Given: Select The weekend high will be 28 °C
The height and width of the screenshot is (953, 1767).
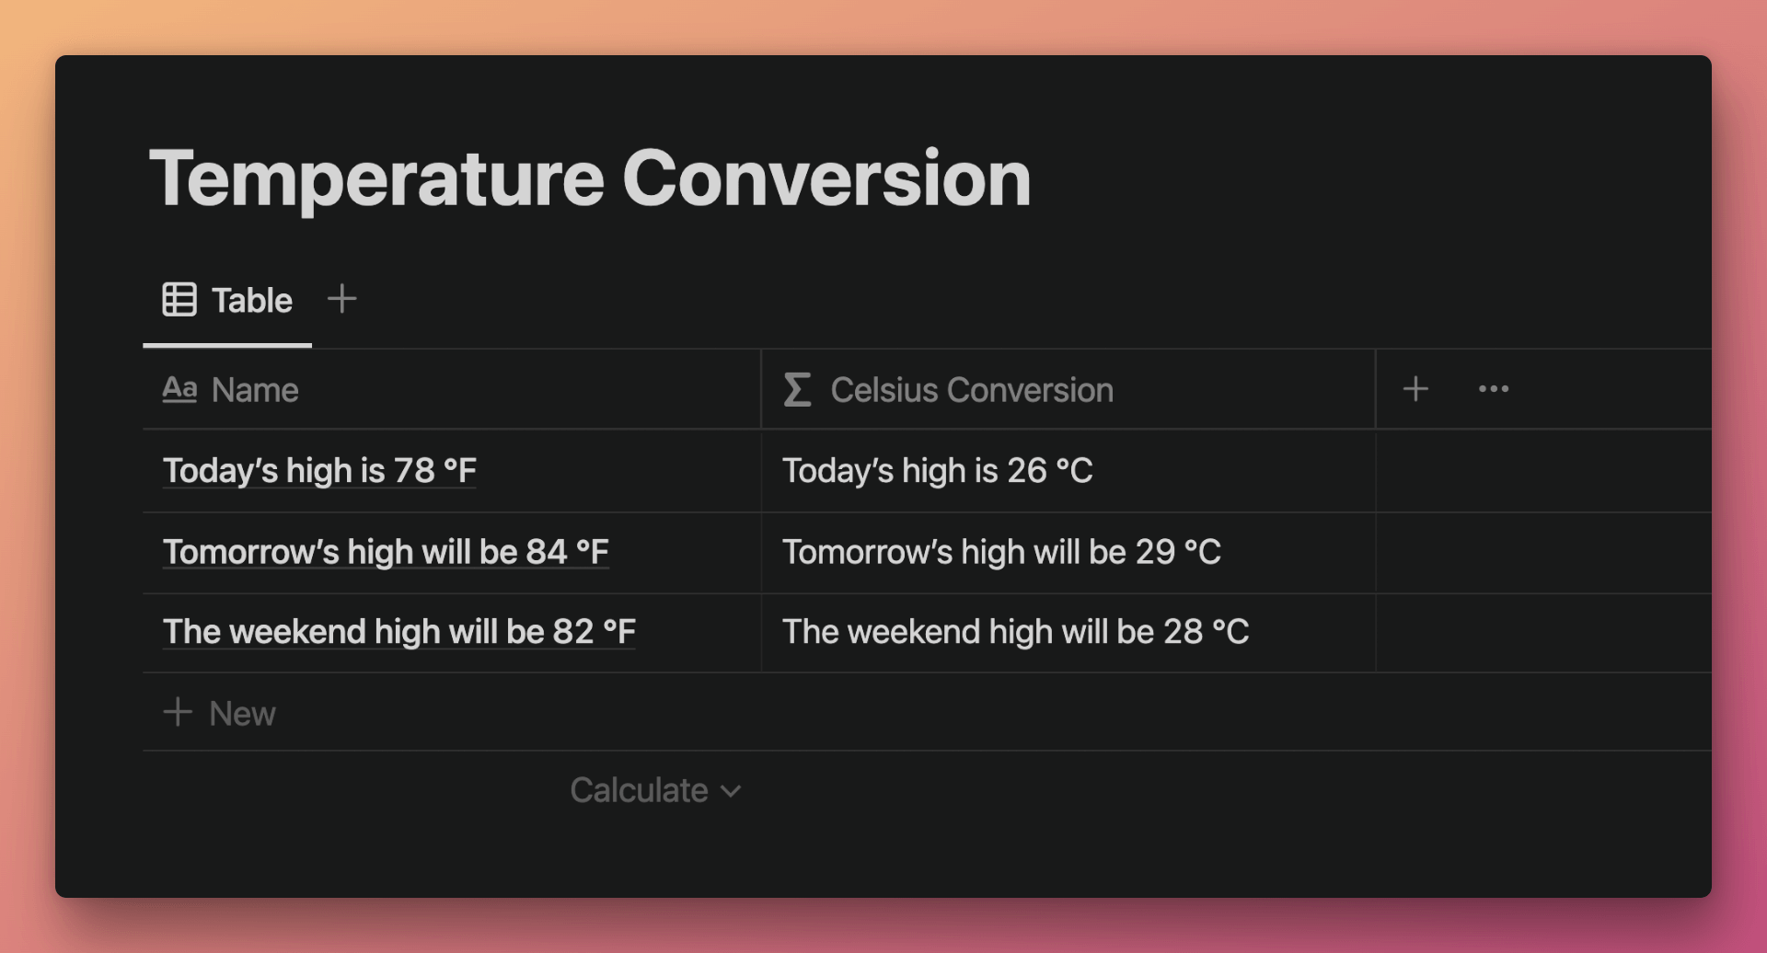Looking at the screenshot, I should click(x=1068, y=632).
